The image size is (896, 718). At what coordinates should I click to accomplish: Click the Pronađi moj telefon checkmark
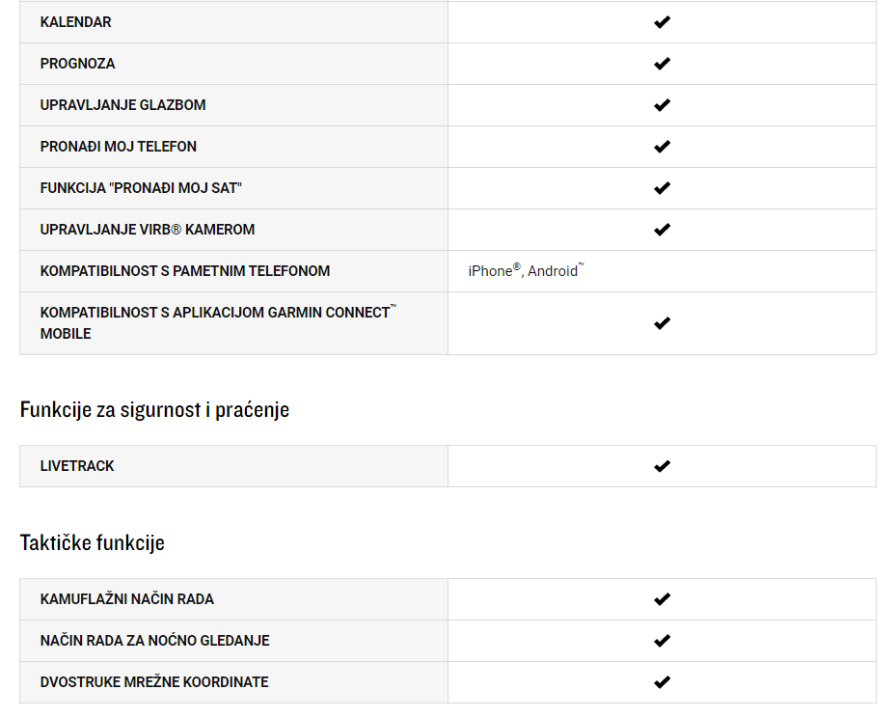click(x=662, y=147)
